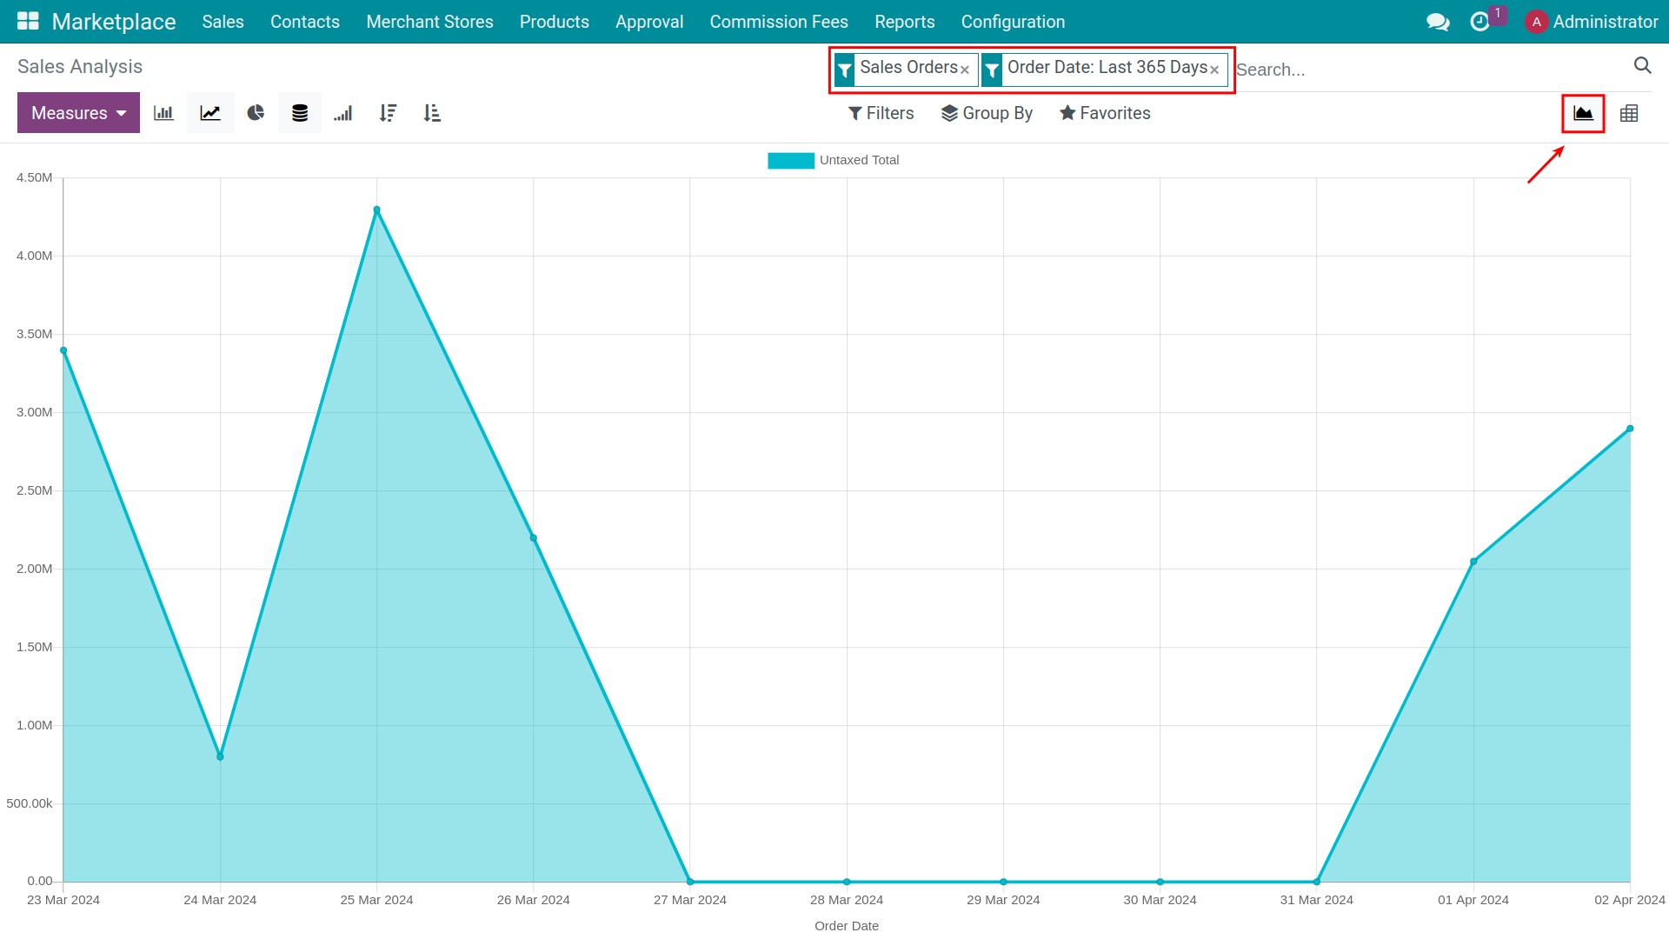Toggle cumulative chart mode
This screenshot has height=939, width=1669.
coord(343,113)
